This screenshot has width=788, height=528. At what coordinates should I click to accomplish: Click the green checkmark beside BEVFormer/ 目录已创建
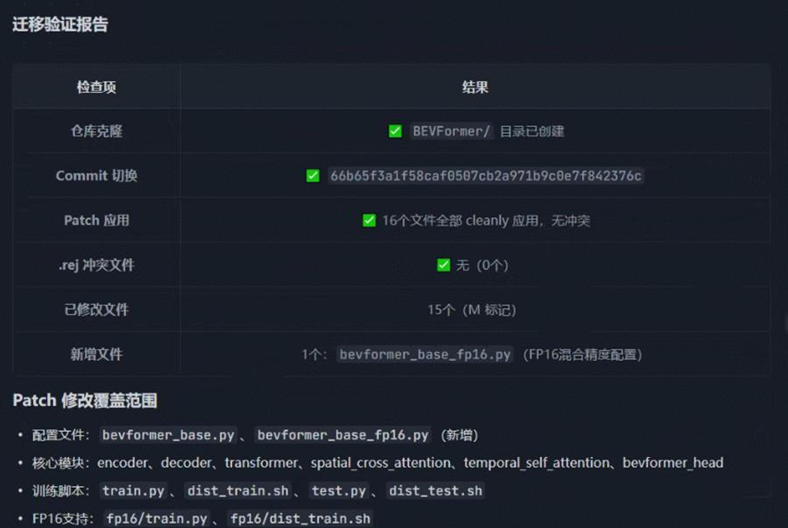click(x=396, y=131)
